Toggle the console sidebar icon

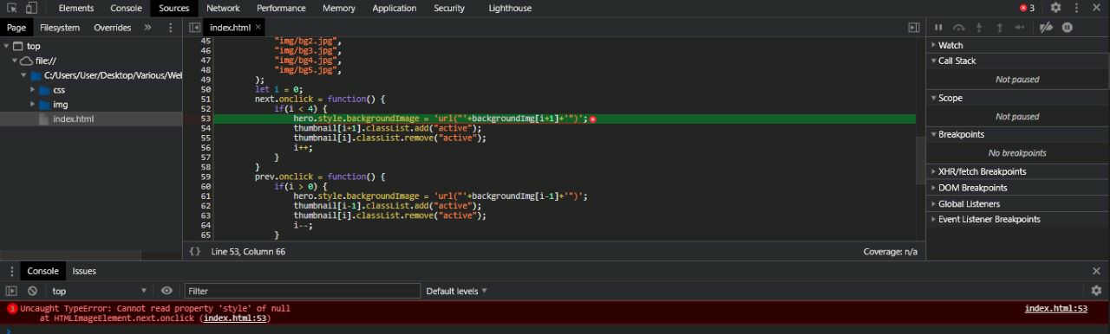[x=12, y=291]
